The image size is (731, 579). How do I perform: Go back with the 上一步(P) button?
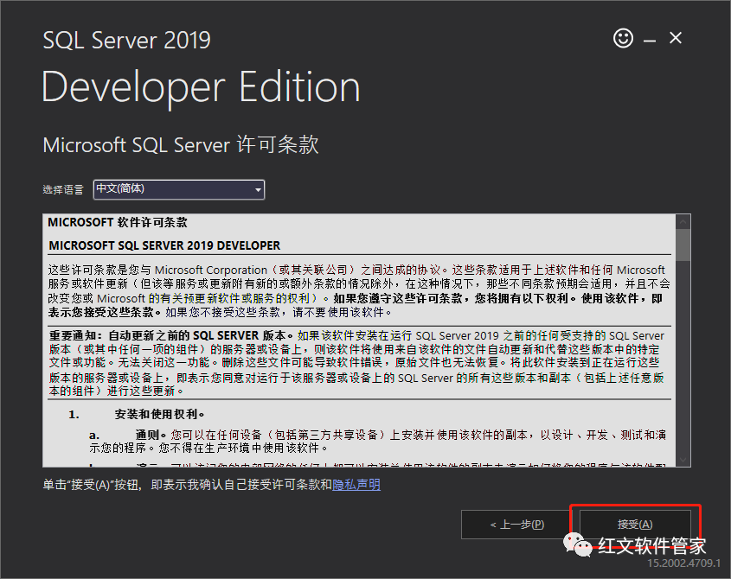point(516,525)
